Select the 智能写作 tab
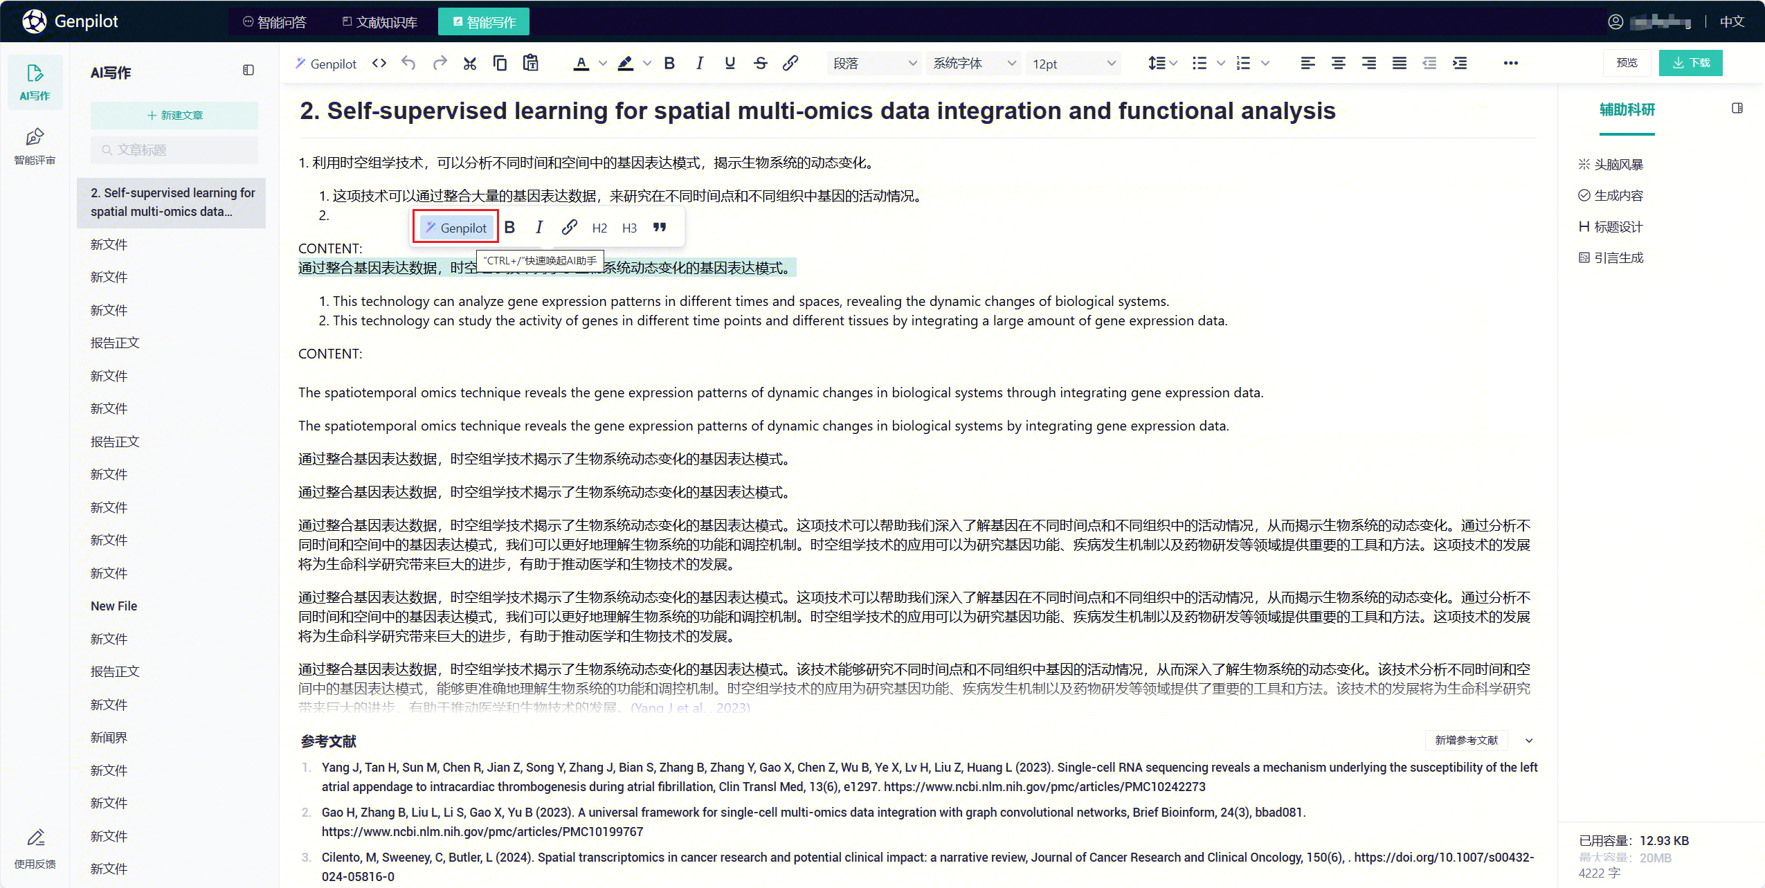 click(484, 22)
